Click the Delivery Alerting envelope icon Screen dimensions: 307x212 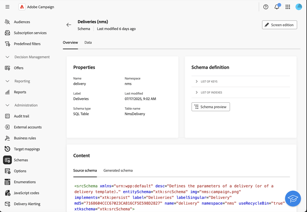click(x=7, y=204)
